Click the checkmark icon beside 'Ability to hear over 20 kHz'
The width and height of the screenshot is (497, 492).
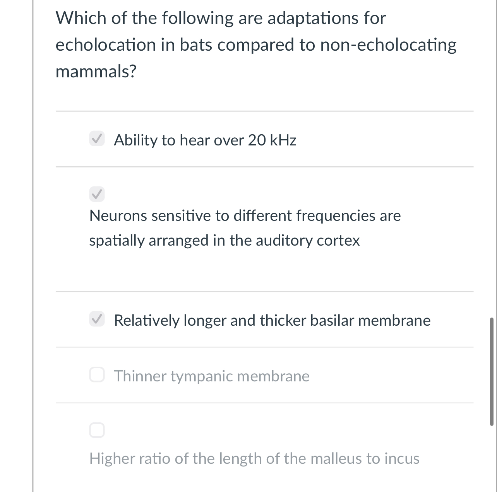pyautogui.click(x=98, y=140)
